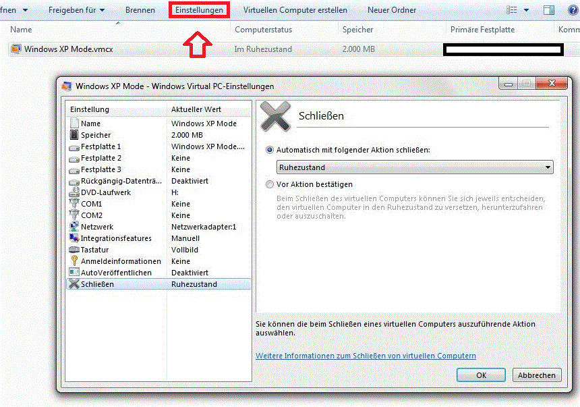Select the COM1 setting row
The image size is (580, 407).
(158, 204)
